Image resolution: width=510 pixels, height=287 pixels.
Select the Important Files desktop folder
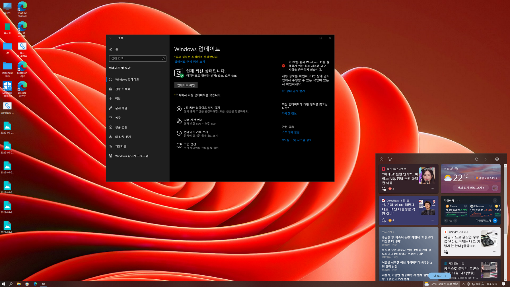pyautogui.click(x=7, y=69)
